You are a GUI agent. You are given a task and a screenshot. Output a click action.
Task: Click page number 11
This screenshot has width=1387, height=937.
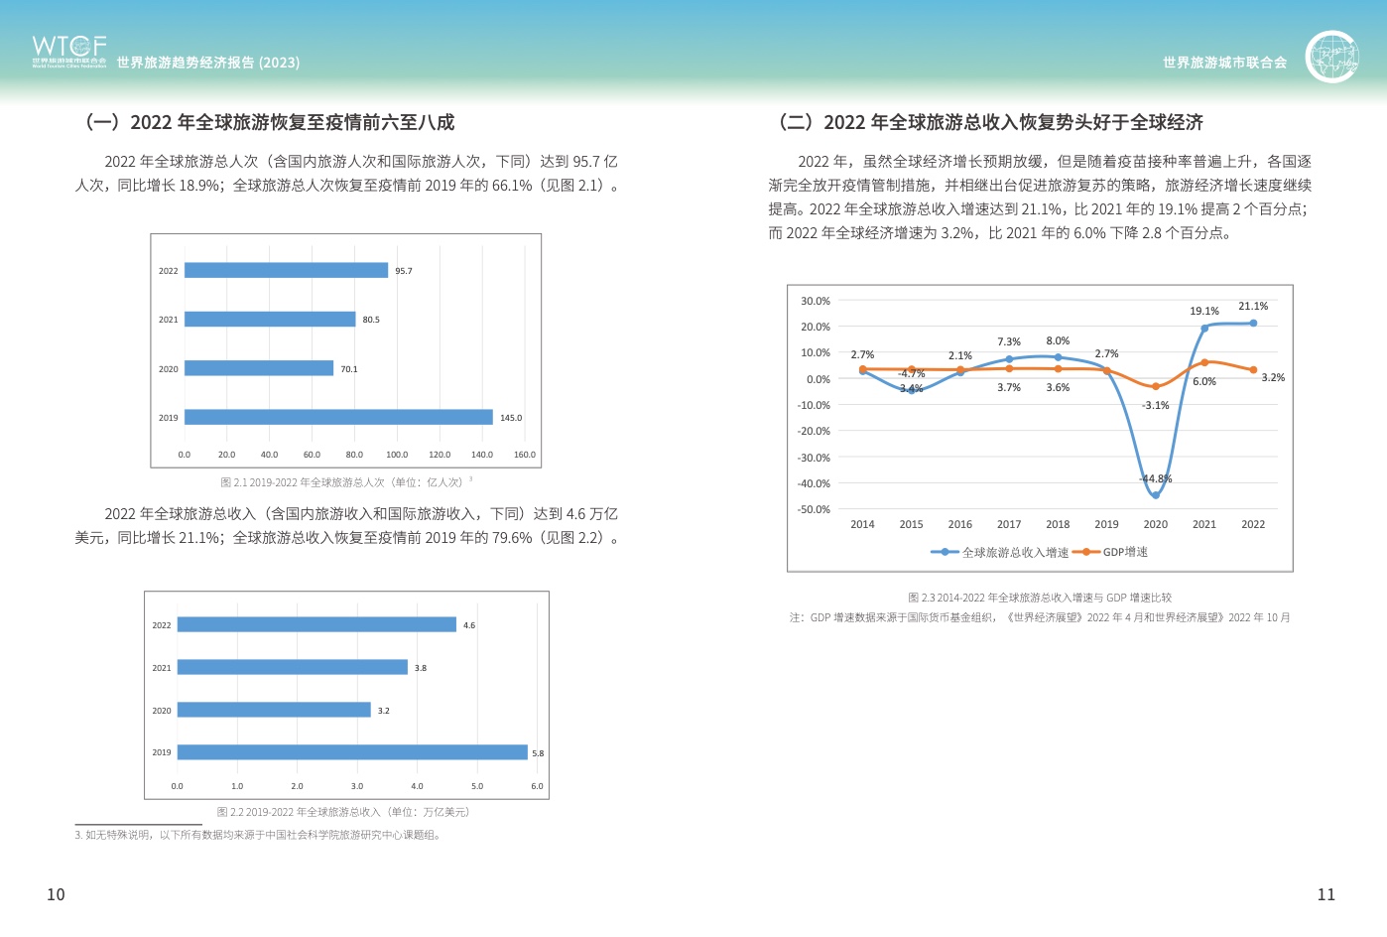point(1325,894)
